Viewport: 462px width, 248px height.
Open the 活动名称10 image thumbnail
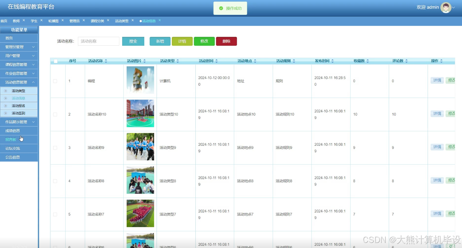[140, 113]
